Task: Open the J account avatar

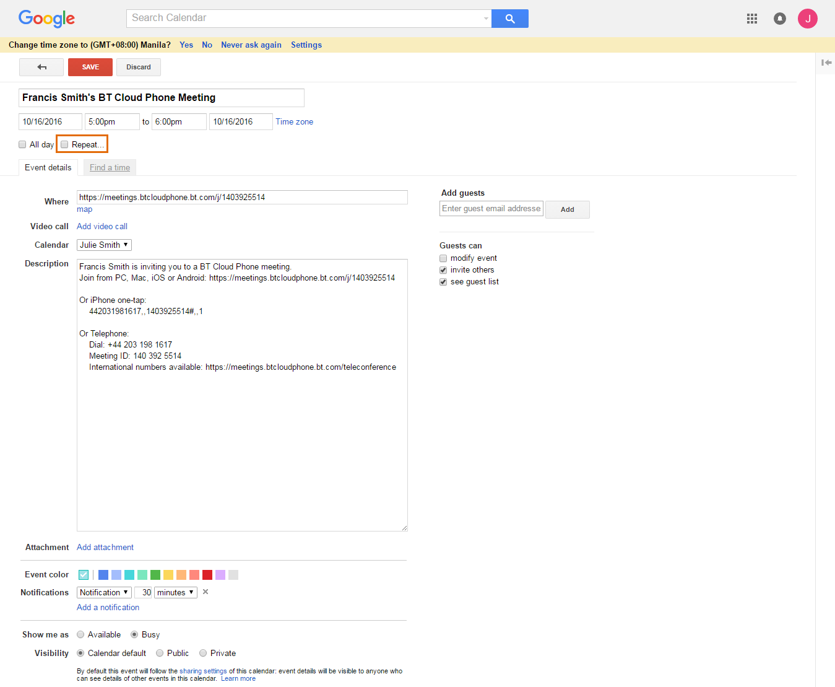Action: tap(808, 19)
